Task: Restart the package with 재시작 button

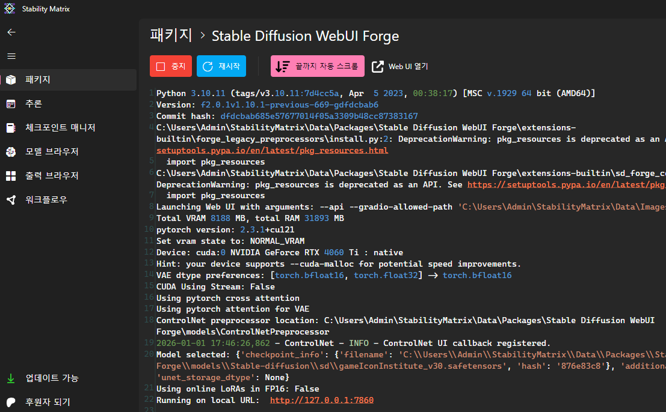Action: point(221,66)
